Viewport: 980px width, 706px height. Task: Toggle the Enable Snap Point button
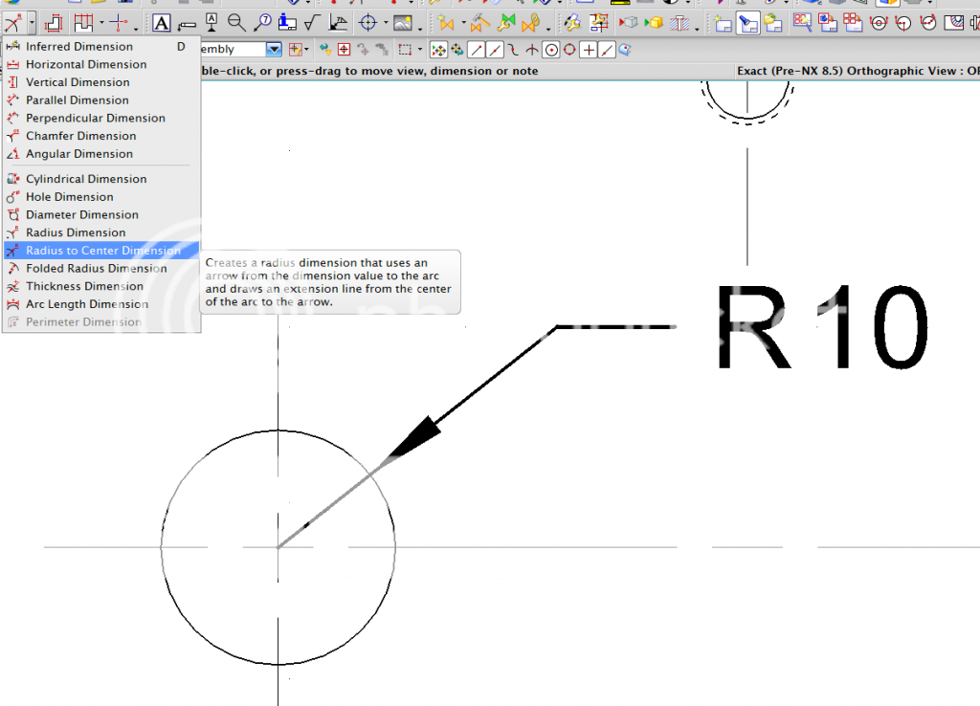(x=438, y=50)
